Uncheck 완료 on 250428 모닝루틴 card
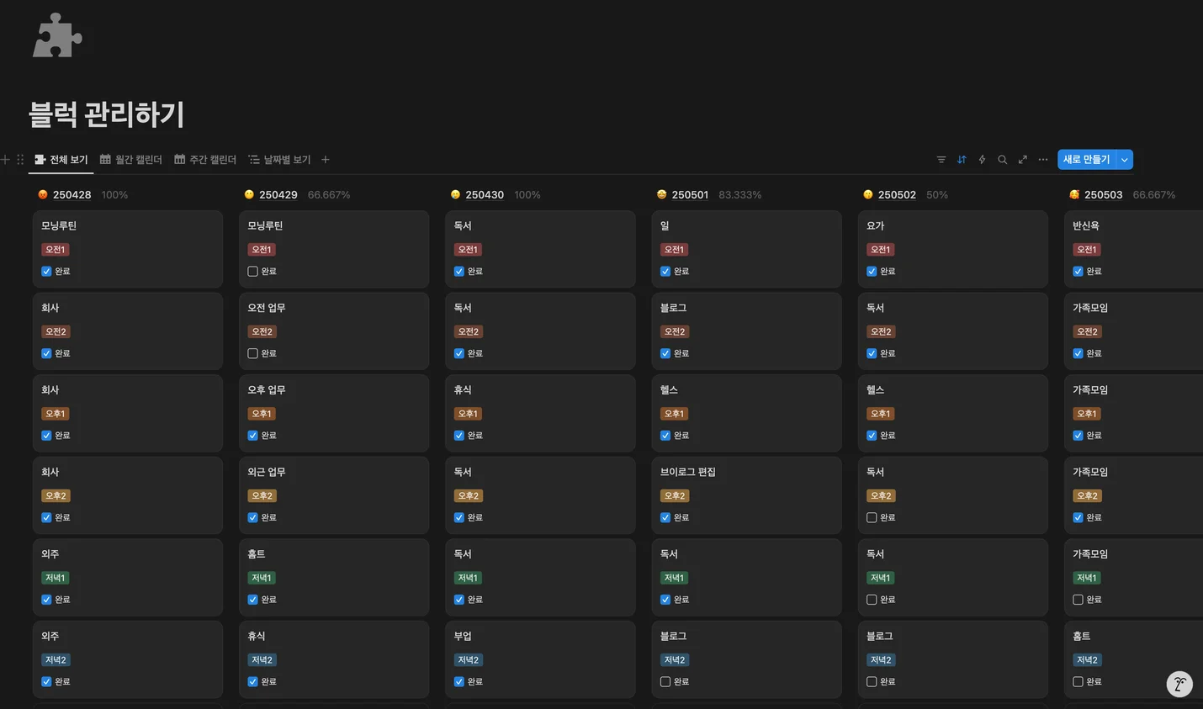This screenshot has width=1203, height=709. pos(46,271)
